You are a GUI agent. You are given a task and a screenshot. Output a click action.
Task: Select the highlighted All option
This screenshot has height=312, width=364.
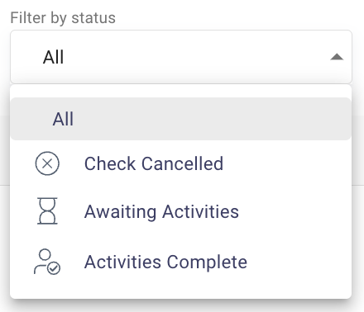180,119
